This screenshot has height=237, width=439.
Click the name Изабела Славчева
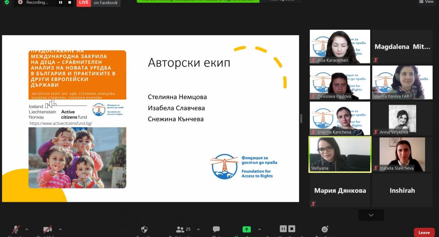click(176, 108)
